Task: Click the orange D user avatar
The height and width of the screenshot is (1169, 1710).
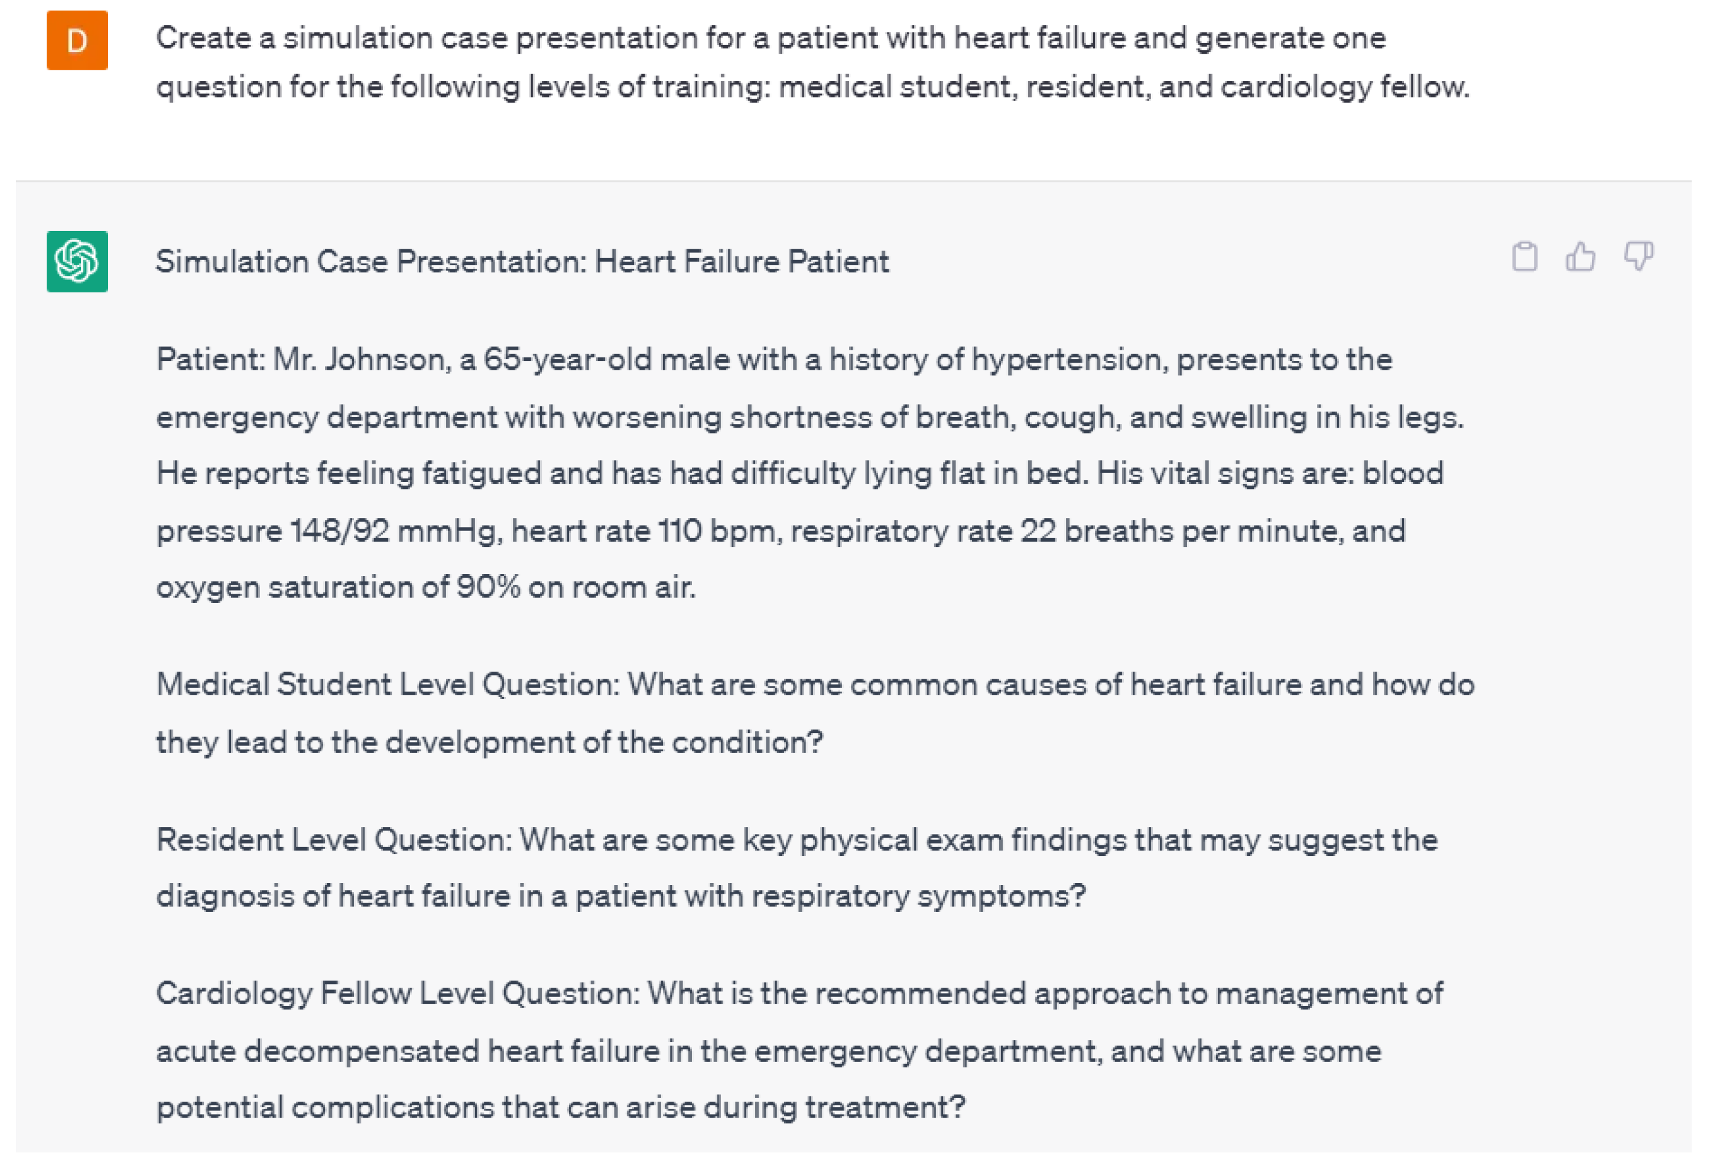Action: pos(77,40)
